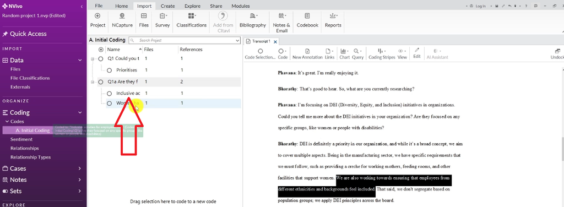The height and width of the screenshot is (207, 564).
Task: Undock the Transcript 1 window
Action: [x=557, y=54]
